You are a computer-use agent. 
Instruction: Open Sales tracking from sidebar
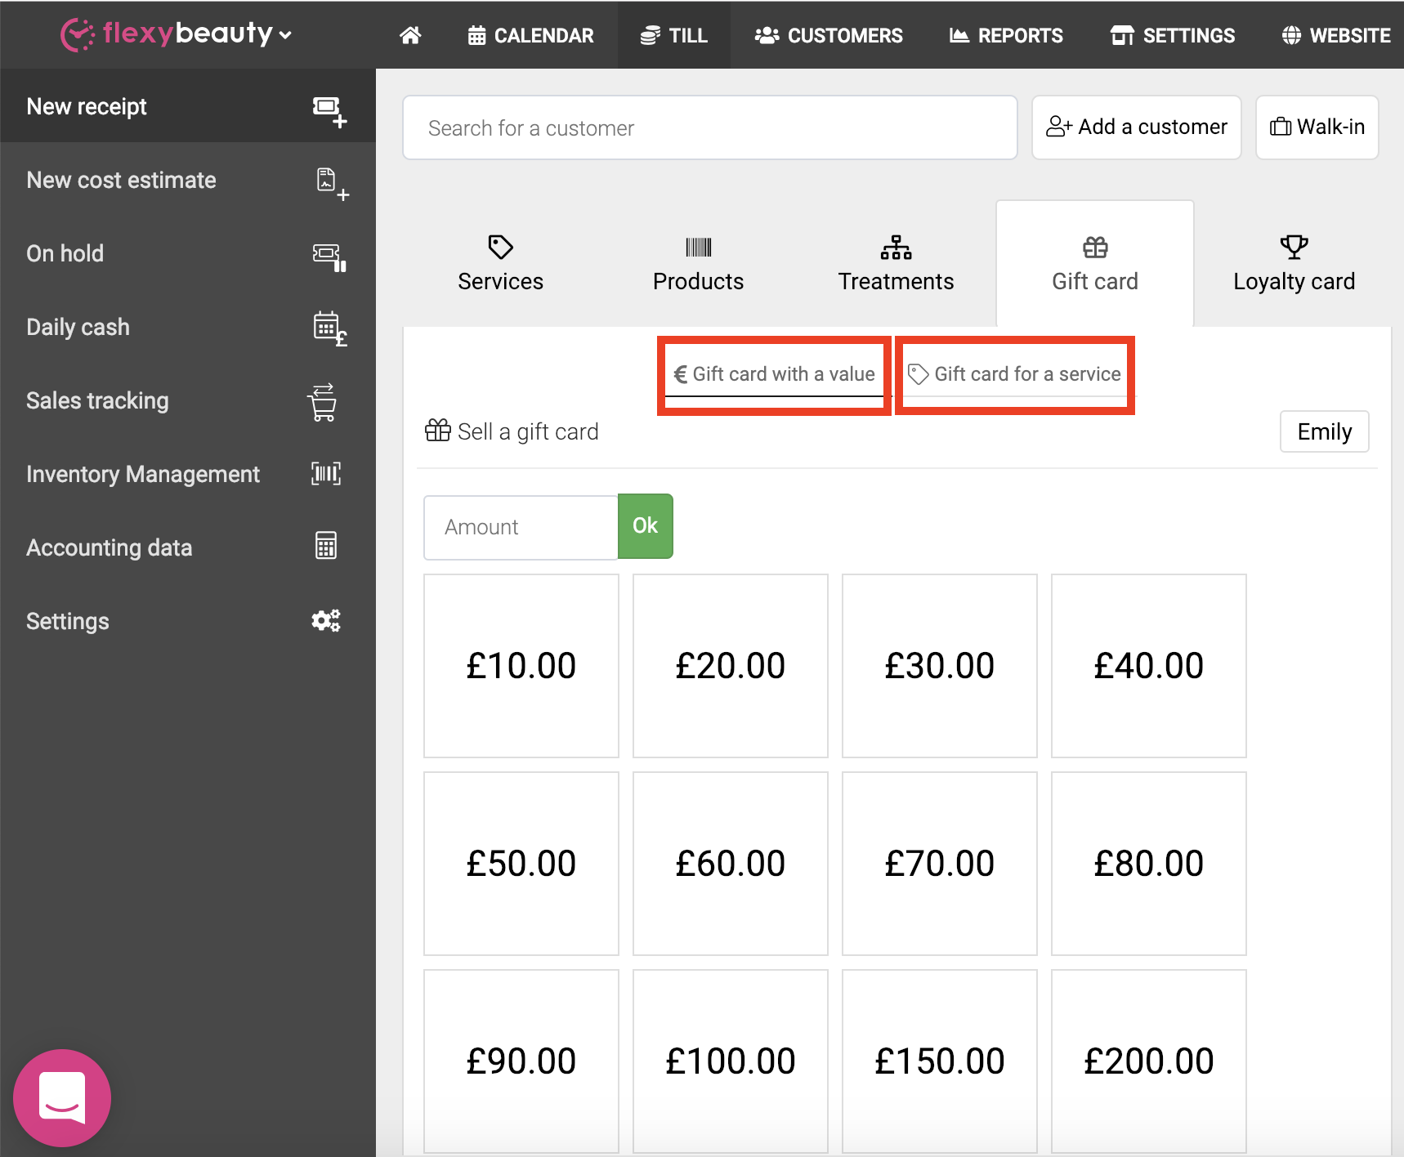[188, 400]
